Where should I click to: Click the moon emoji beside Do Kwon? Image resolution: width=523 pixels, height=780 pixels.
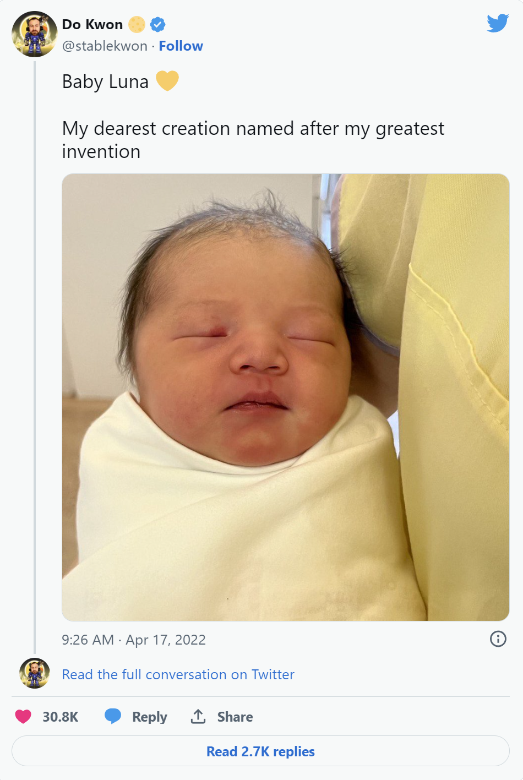[137, 24]
